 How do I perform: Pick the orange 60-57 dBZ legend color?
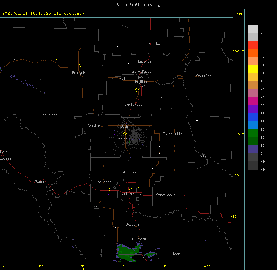point(253,53)
